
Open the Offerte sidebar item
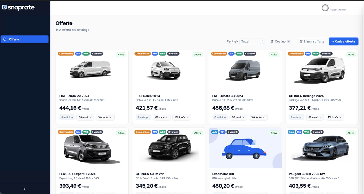pos(24,39)
